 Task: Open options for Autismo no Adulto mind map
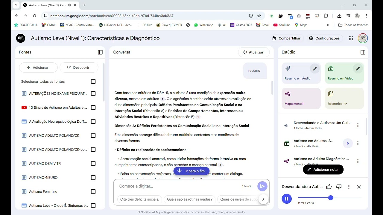358,161
